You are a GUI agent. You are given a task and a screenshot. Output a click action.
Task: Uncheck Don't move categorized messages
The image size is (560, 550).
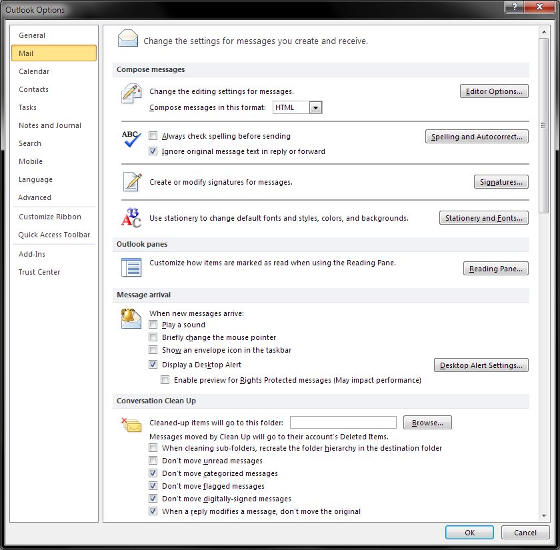pyautogui.click(x=153, y=473)
